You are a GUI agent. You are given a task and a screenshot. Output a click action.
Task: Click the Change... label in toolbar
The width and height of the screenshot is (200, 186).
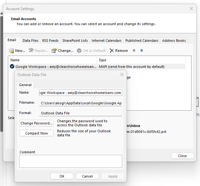(66, 51)
